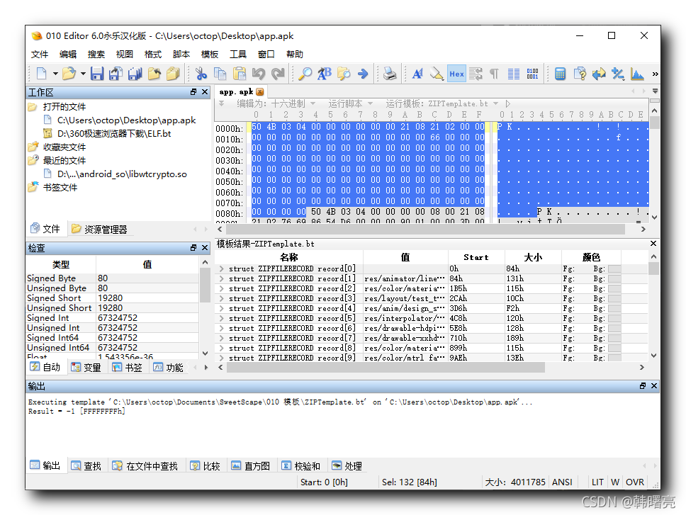This screenshot has height=515, width=686.
Task: Click the Open file folder icon
Action: [69, 74]
